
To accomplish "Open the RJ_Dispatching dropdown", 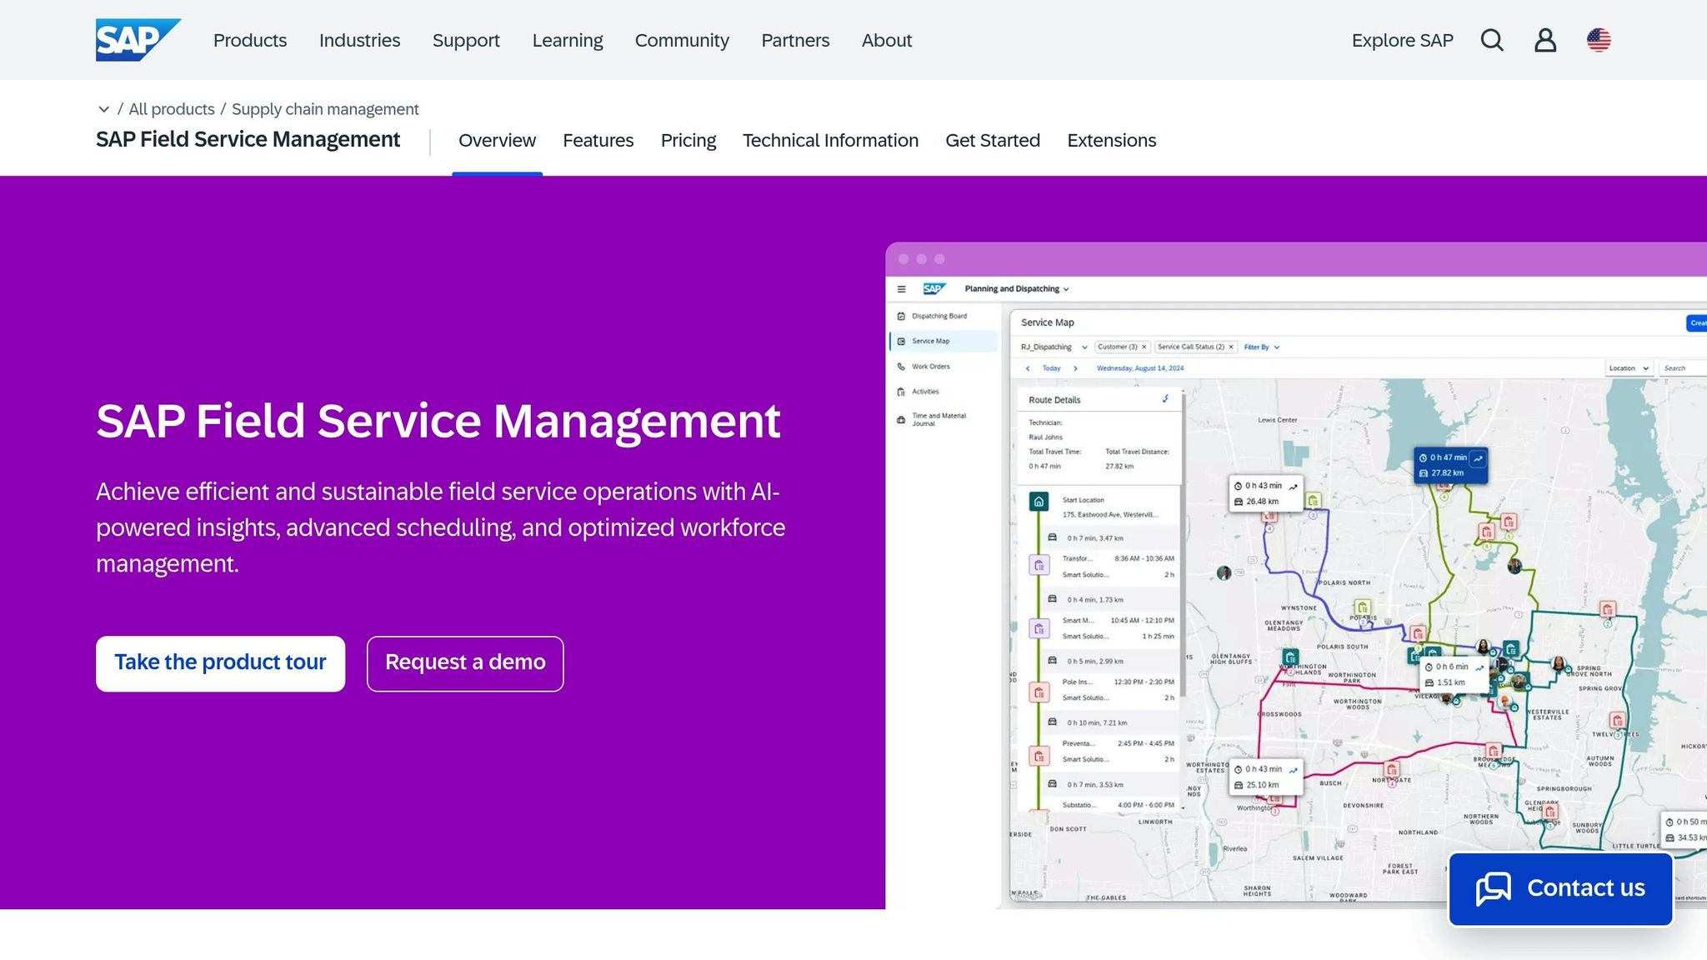I will [x=1054, y=347].
